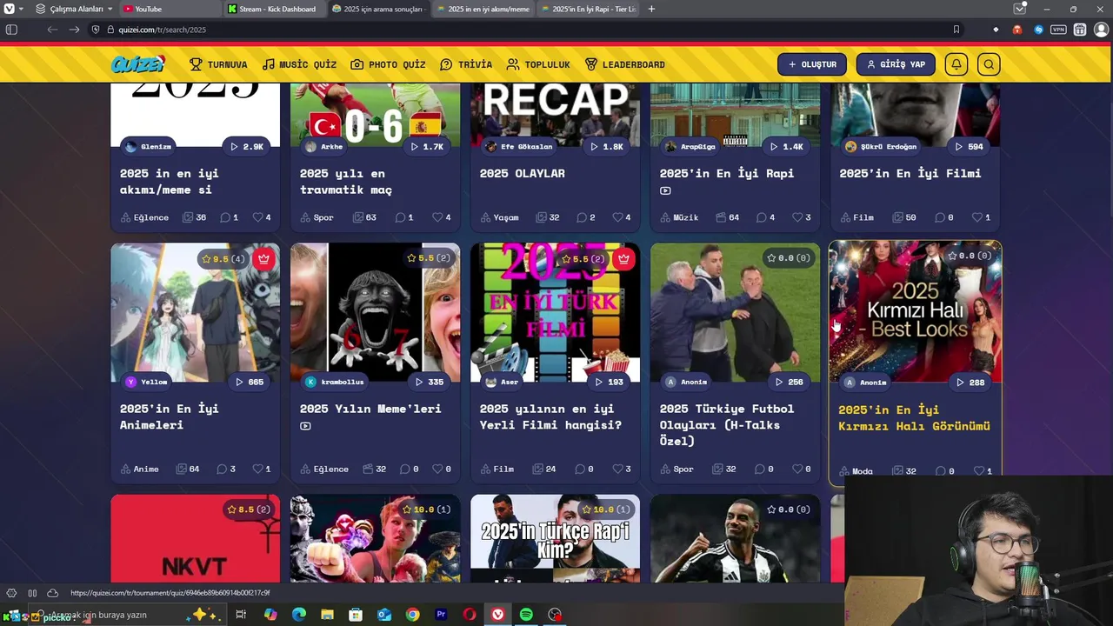Open Google Chrome from taskbar
1113x626 pixels.
(412, 615)
